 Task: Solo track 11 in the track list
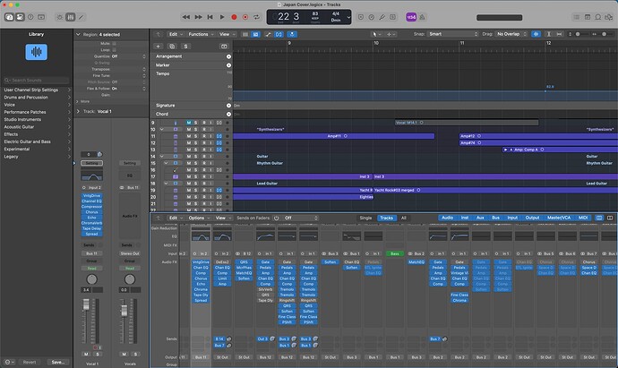(x=196, y=136)
